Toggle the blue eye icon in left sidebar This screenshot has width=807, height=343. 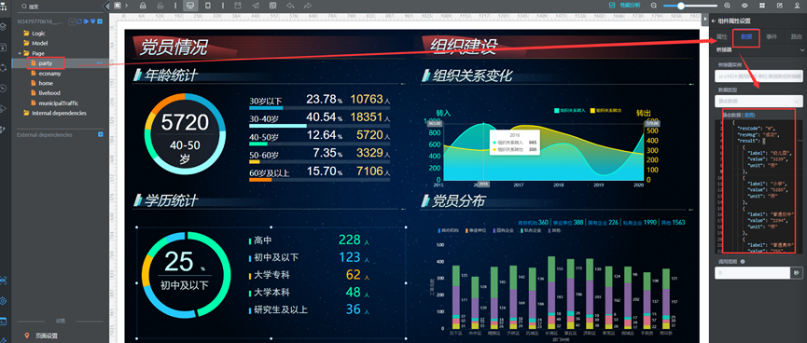[4, 281]
